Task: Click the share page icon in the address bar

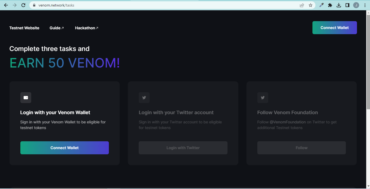Action: (302, 5)
